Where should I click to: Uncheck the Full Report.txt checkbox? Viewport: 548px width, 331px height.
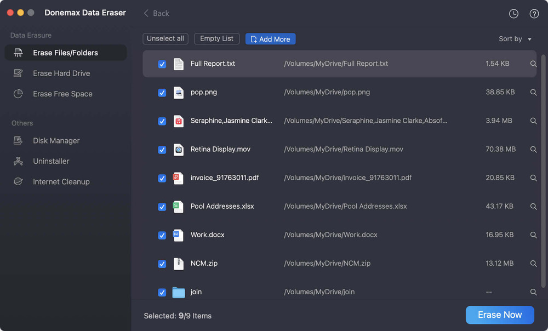(162, 64)
